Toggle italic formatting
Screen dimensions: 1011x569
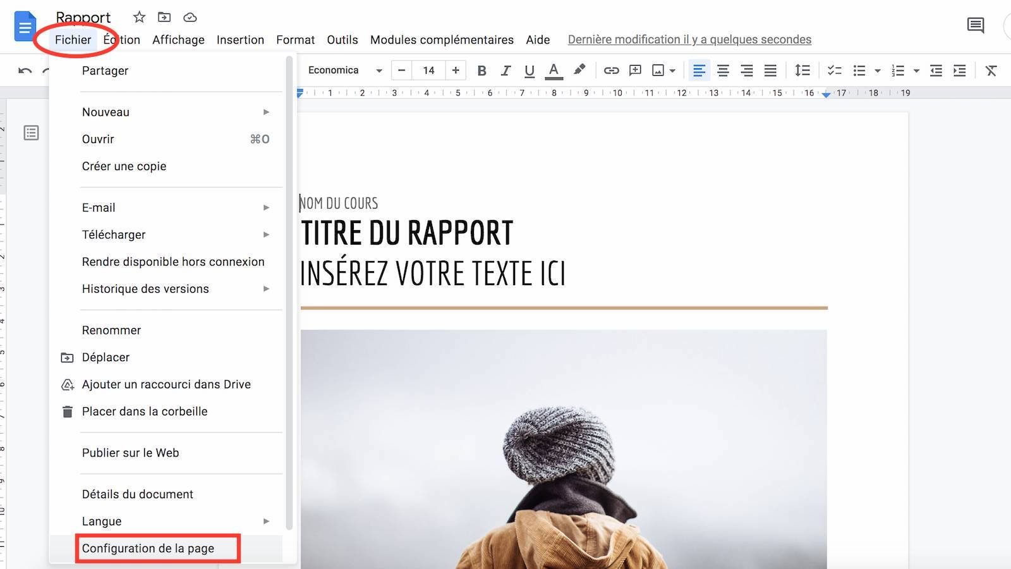coord(505,70)
